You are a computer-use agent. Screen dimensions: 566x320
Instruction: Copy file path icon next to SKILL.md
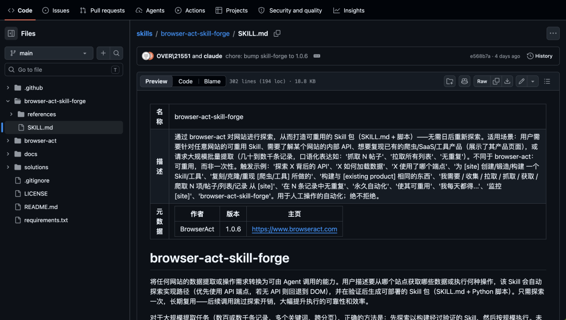click(x=277, y=34)
